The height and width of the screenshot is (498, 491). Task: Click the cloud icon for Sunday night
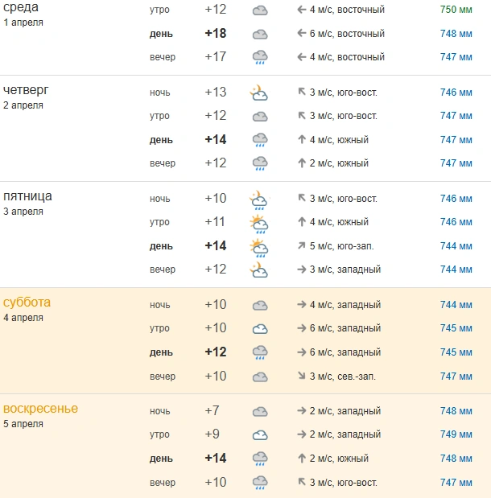260,412
